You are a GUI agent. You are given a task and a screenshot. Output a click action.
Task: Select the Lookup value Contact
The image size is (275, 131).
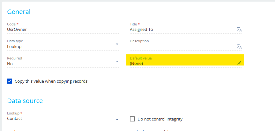point(14,119)
